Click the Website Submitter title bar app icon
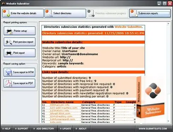The image size is (173, 132). 4,4
